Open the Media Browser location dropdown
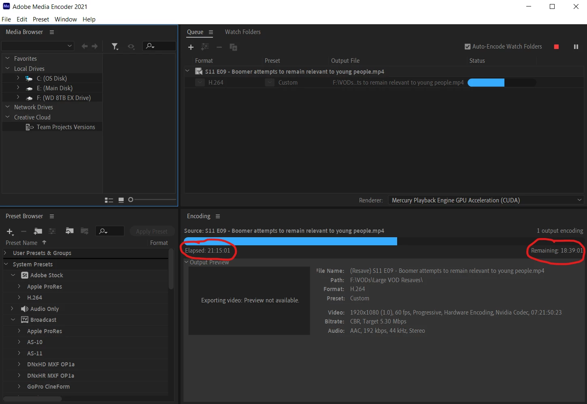The image size is (587, 404). pyautogui.click(x=38, y=46)
